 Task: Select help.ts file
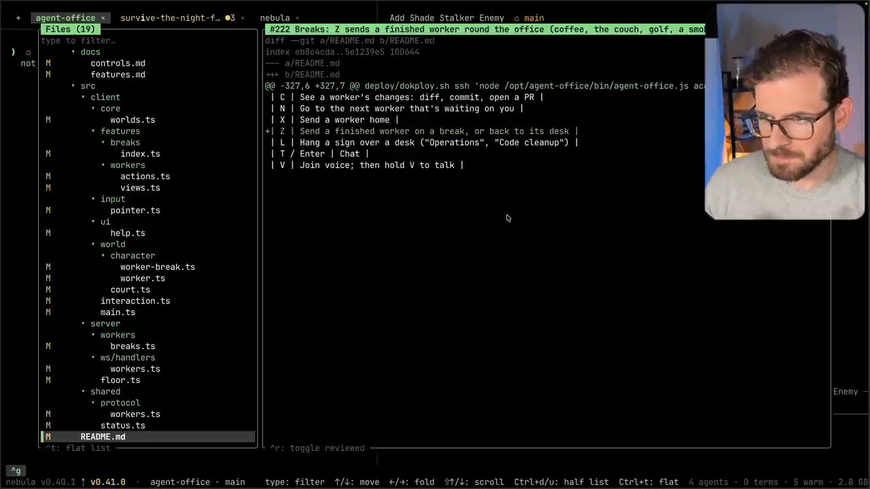[x=128, y=233]
